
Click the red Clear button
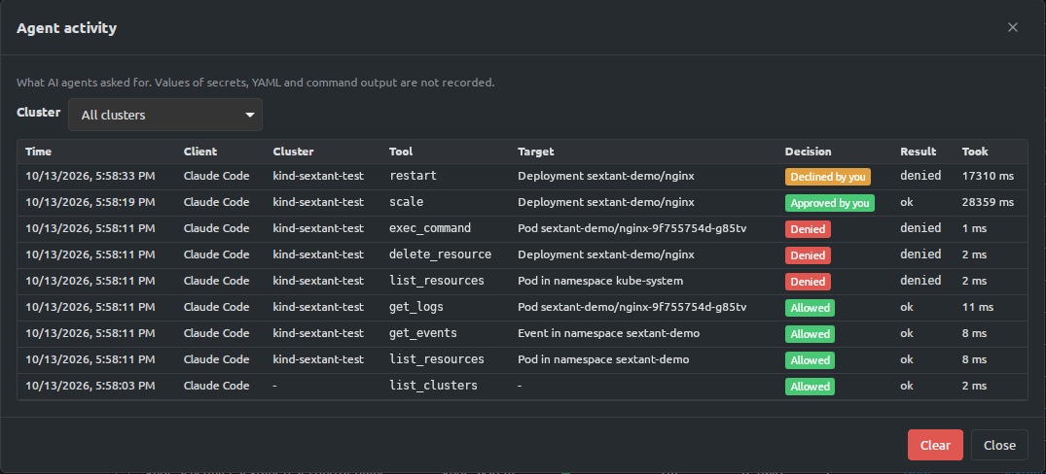(935, 445)
